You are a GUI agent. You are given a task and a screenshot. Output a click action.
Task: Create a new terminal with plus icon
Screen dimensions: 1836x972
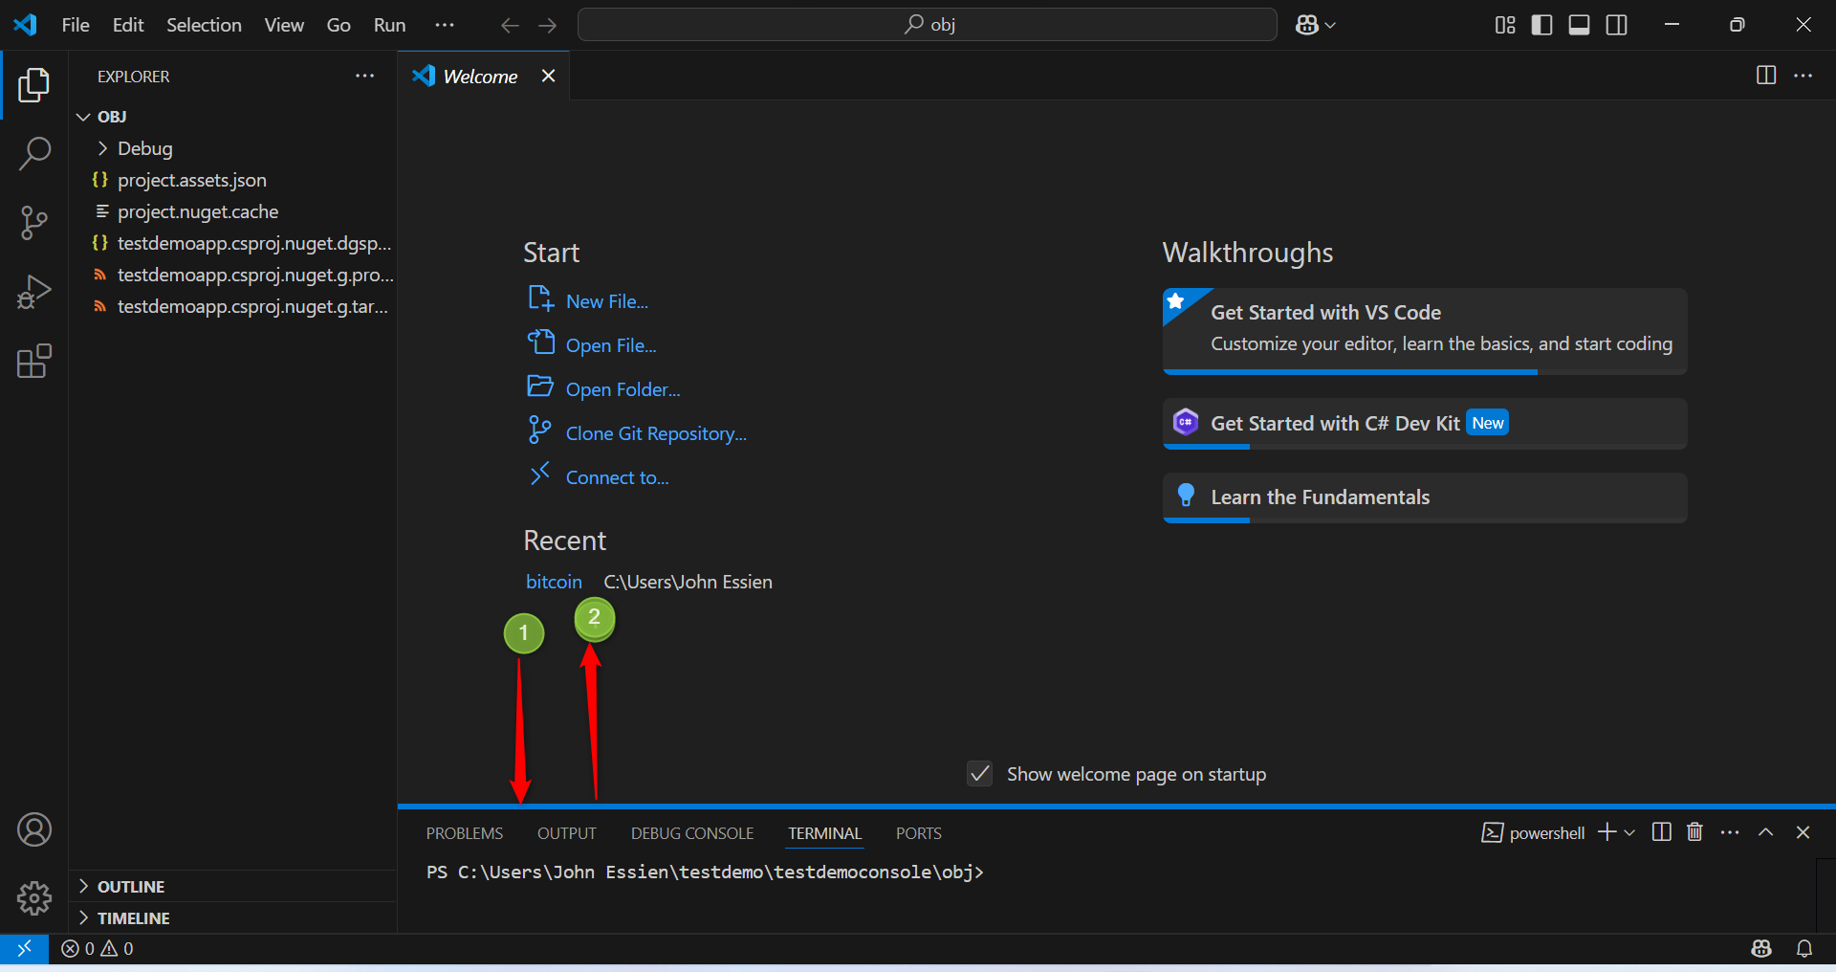1607,832
